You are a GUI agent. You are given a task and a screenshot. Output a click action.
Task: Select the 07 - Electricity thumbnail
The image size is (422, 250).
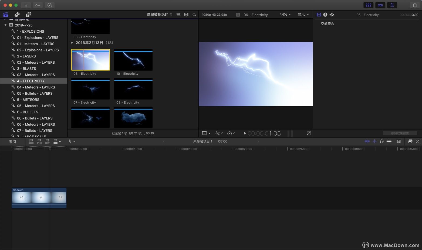[90, 89]
